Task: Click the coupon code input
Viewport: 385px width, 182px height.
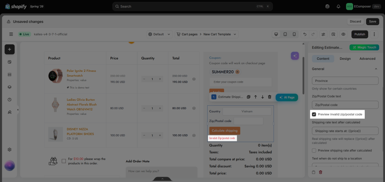Action: (x=241, y=82)
